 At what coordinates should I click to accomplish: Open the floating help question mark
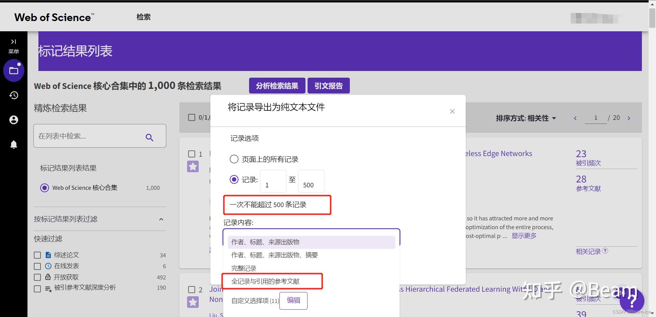click(x=632, y=300)
